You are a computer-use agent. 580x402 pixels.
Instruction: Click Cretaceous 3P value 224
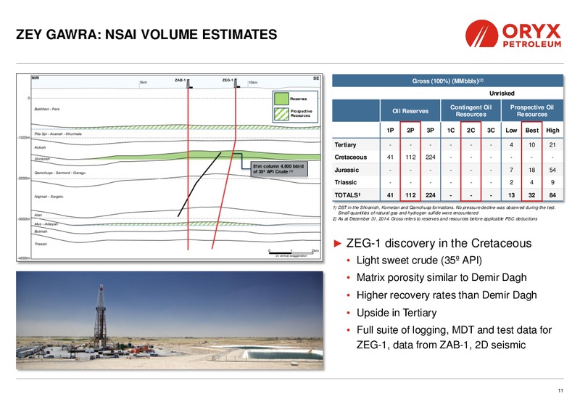[430, 157]
